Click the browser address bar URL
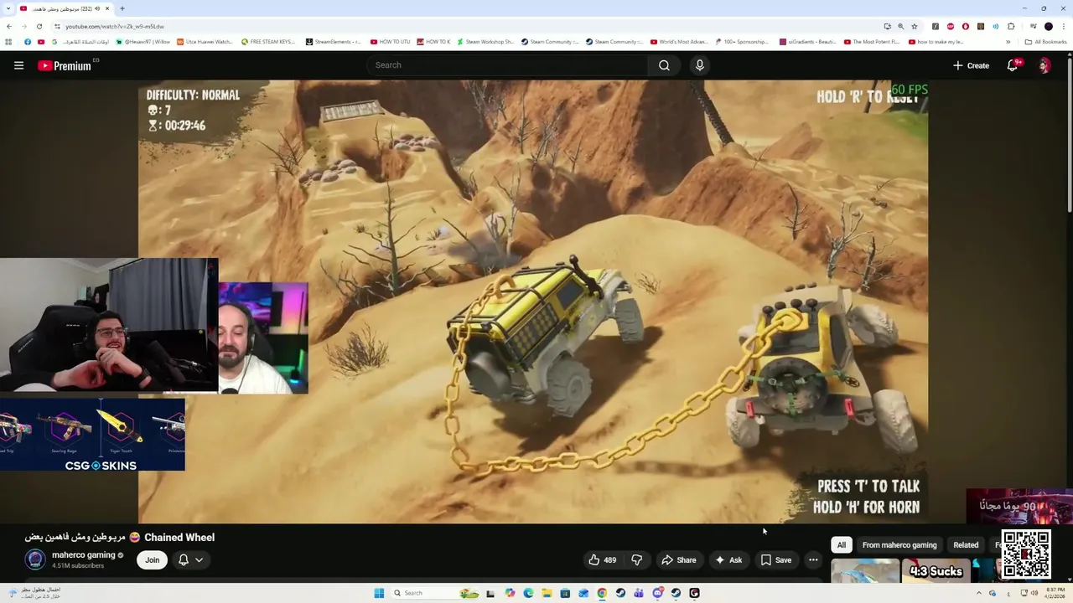 115,27
